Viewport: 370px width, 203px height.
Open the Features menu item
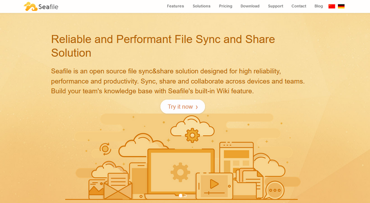[175, 6]
